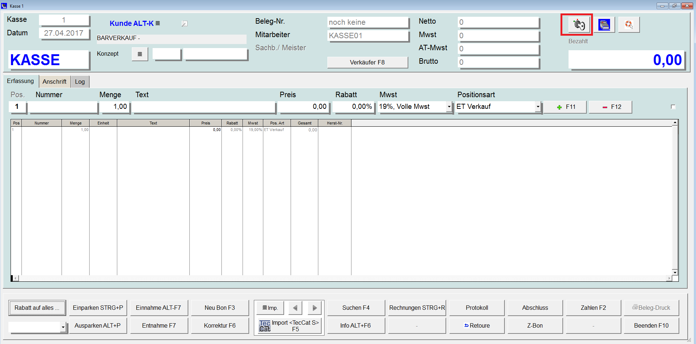Click Ausparken ALT+P button
This screenshot has height=344, width=696.
[x=98, y=326]
